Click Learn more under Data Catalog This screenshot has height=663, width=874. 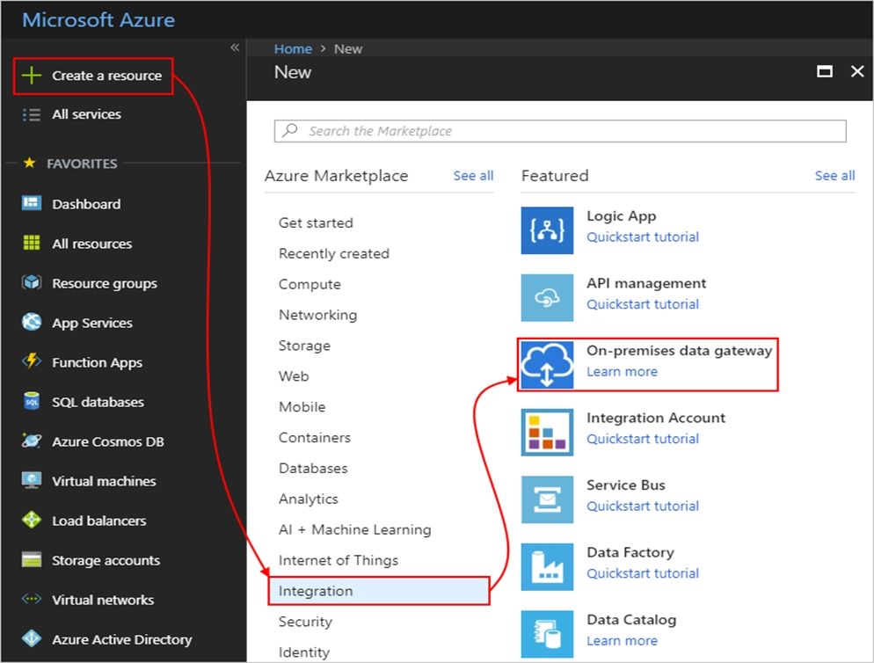(x=622, y=641)
